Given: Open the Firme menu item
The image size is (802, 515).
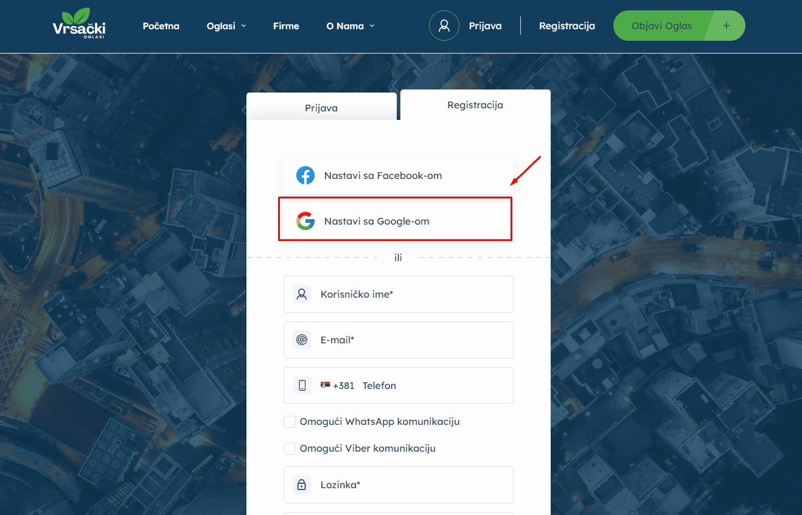Looking at the screenshot, I should 286,26.
